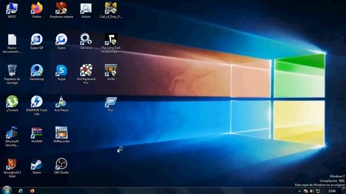
Task: Open the Action Center flag tray icon
Action: (305, 191)
